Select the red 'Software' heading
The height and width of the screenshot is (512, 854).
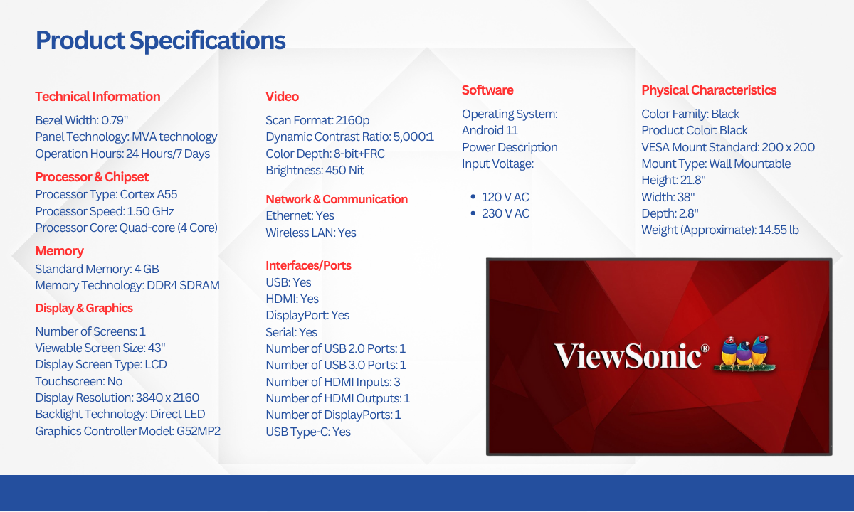pos(487,90)
